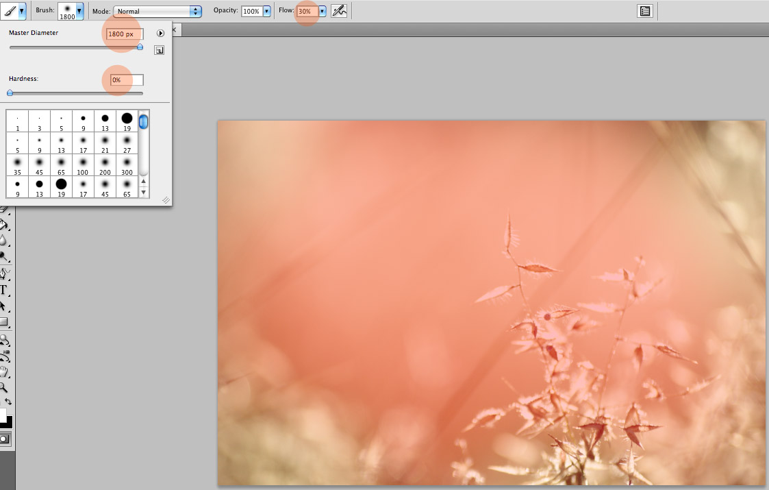Toggle the Airbrush mode button

point(339,11)
